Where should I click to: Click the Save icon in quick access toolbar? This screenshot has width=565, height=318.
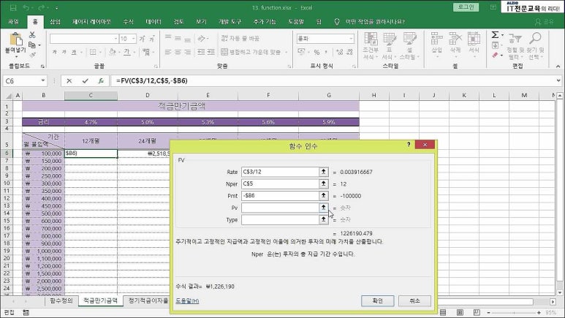[x=13, y=7]
